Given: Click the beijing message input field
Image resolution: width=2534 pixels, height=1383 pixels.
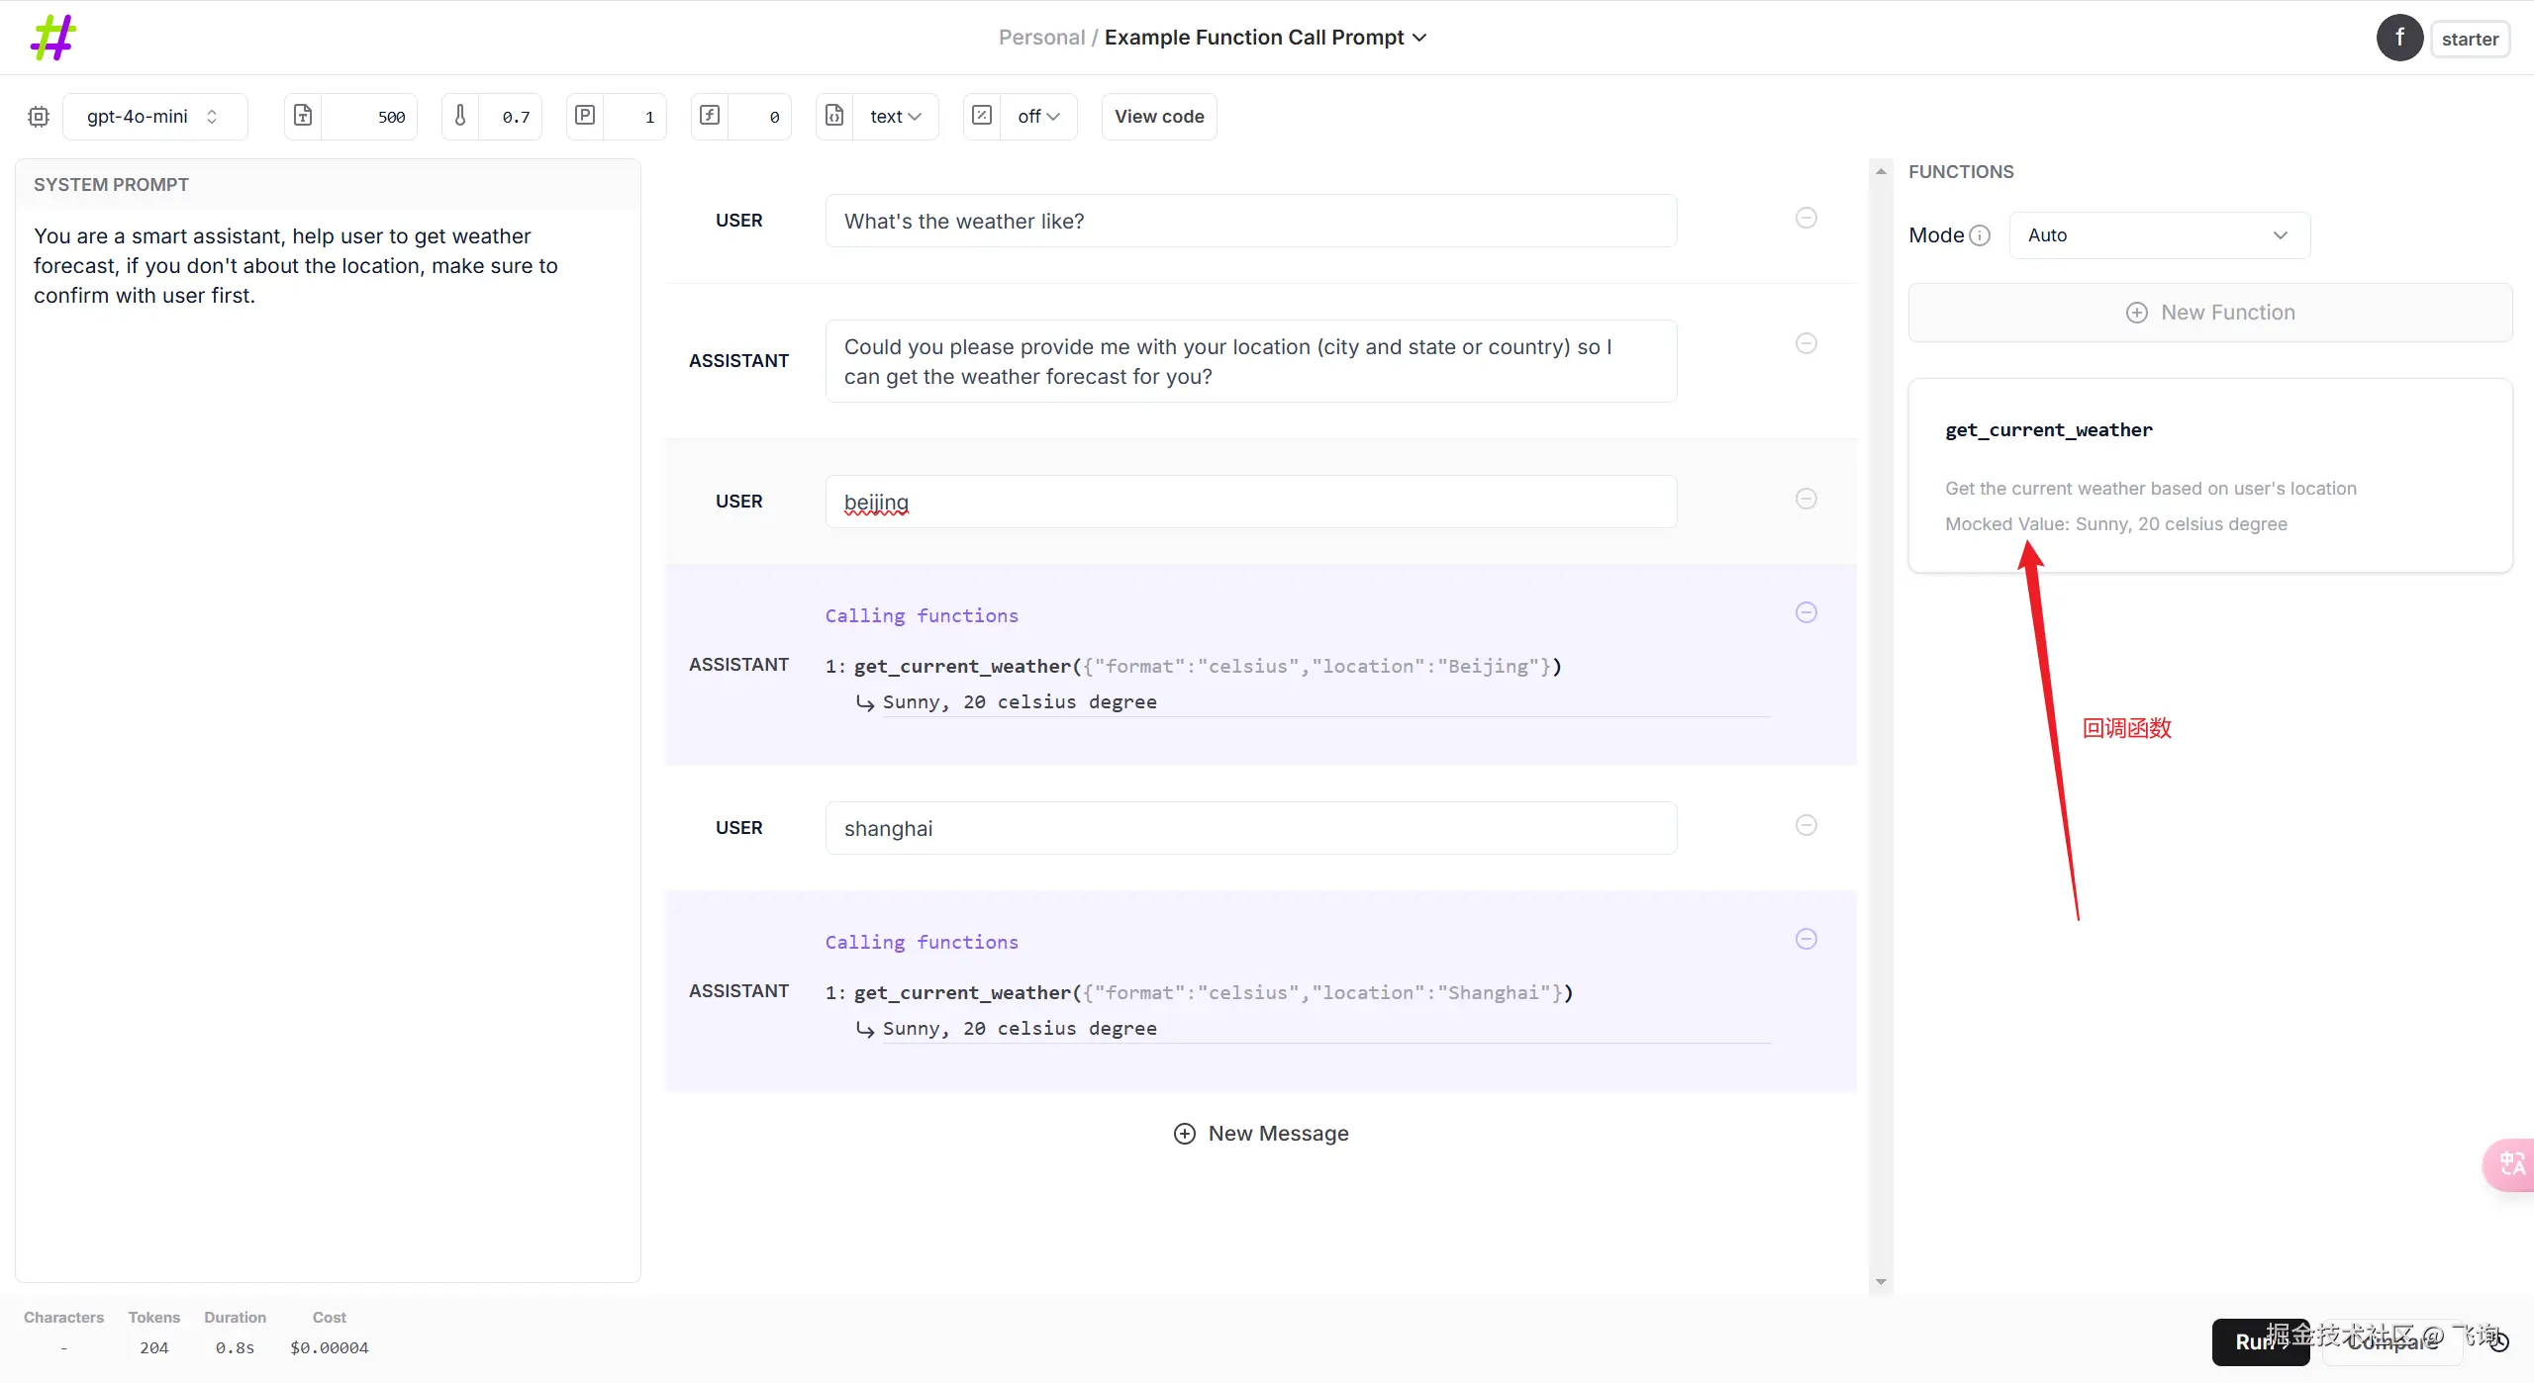Looking at the screenshot, I should (x=1250, y=503).
